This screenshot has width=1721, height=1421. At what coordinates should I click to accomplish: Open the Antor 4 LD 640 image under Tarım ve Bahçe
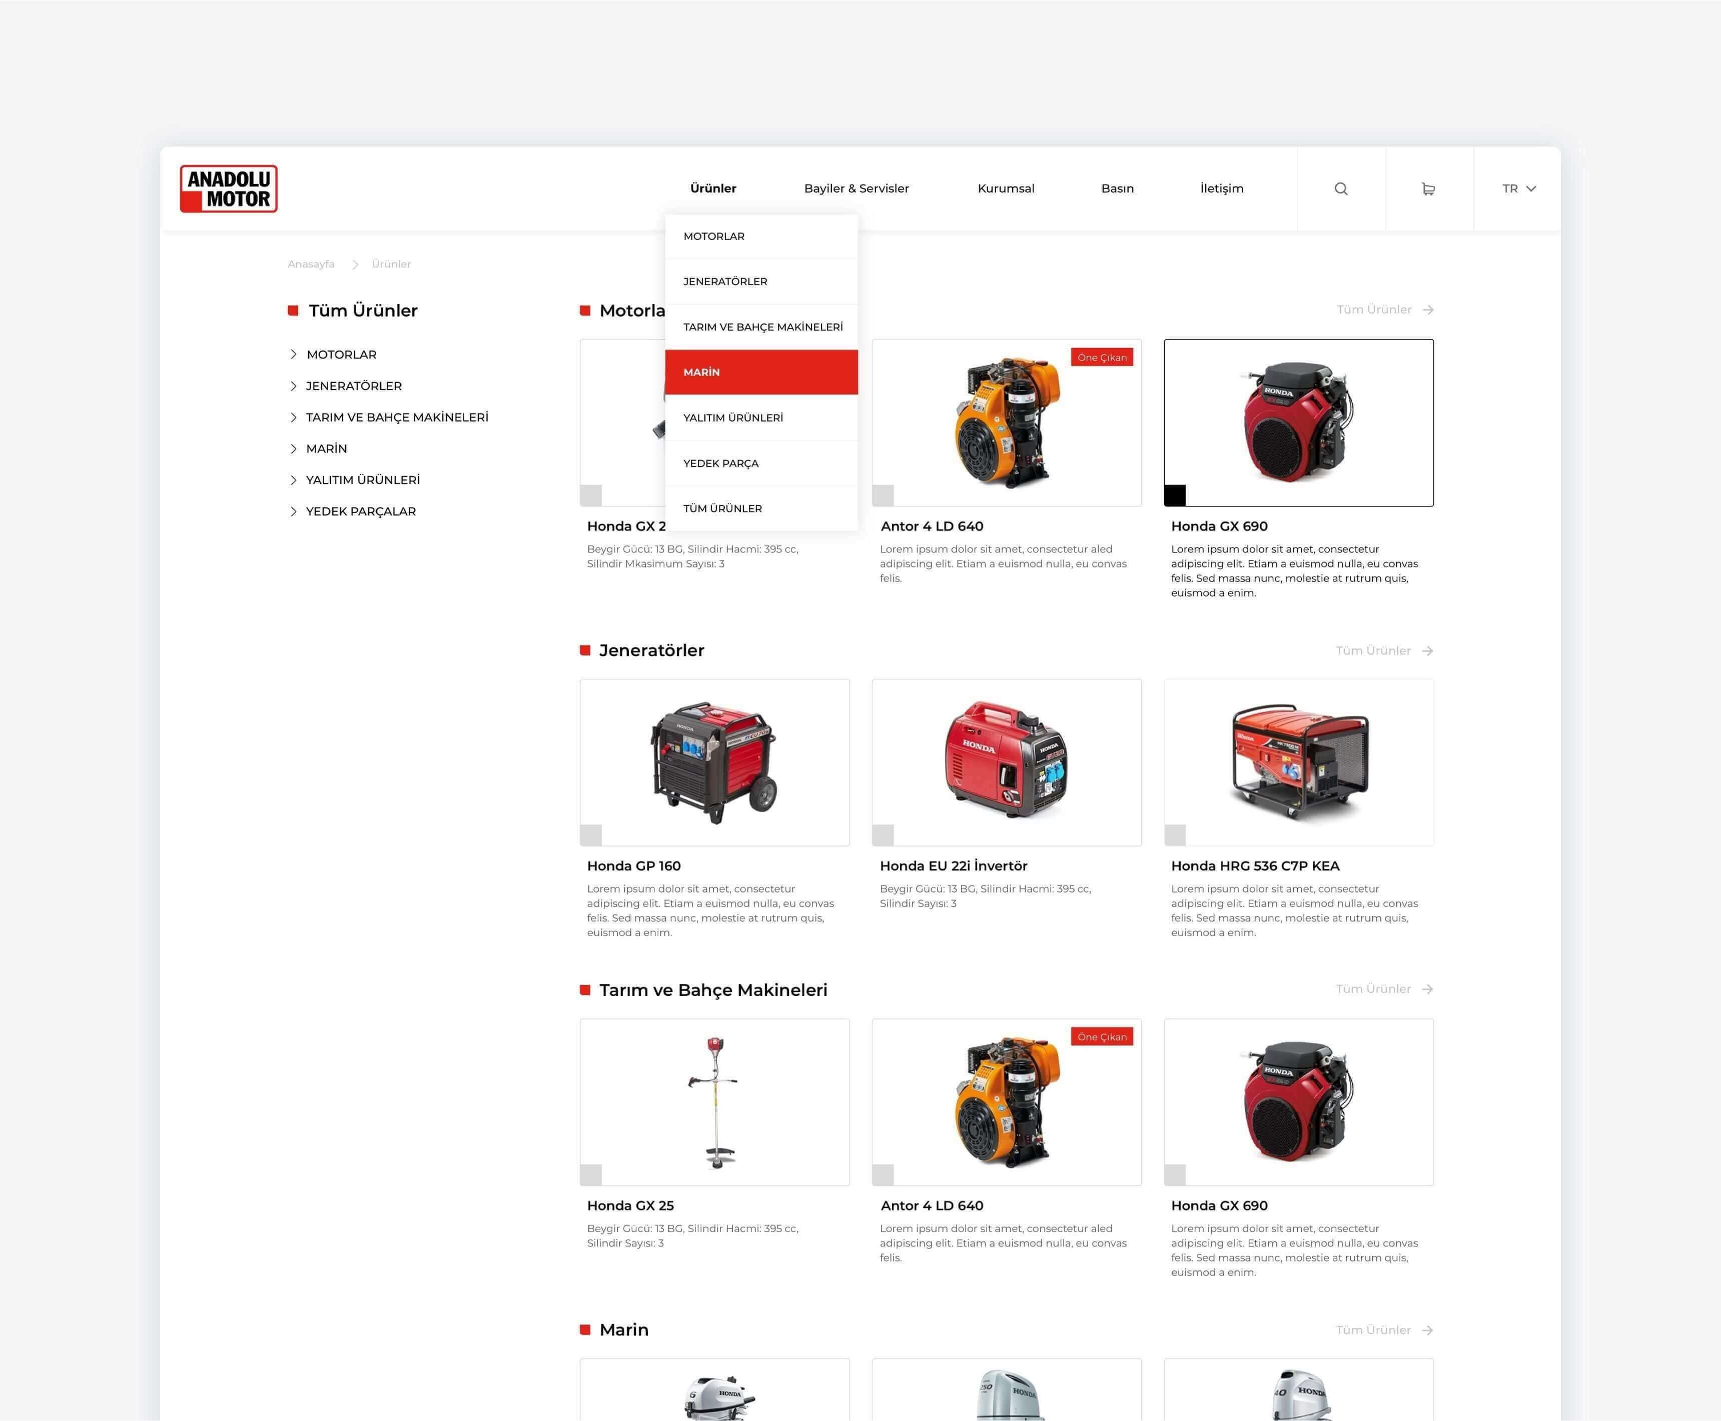pyautogui.click(x=1007, y=1102)
